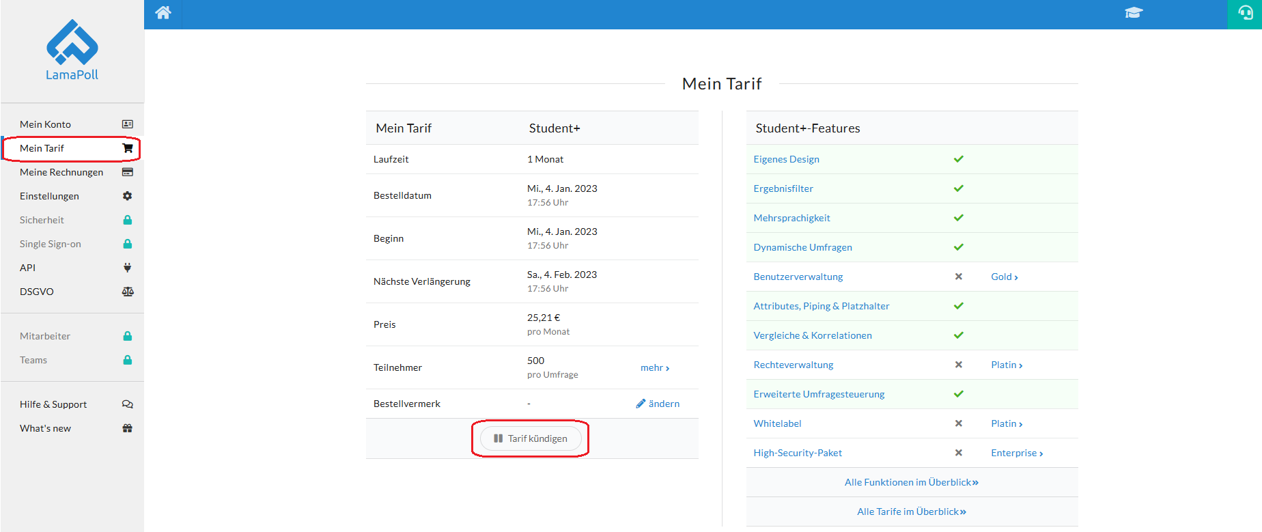Go to home via house icon
This screenshot has height=532, width=1262.
pyautogui.click(x=163, y=12)
